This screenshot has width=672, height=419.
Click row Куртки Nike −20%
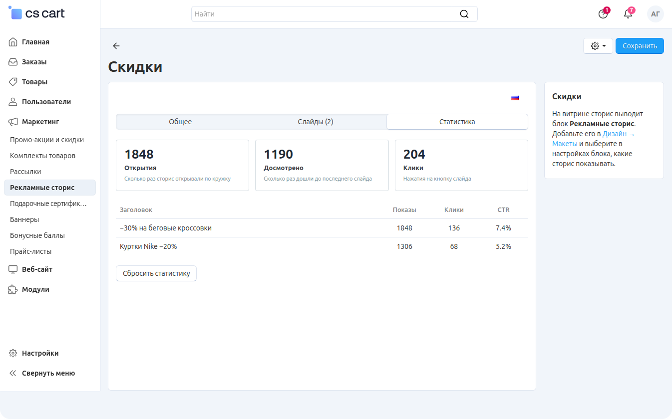[x=322, y=246]
